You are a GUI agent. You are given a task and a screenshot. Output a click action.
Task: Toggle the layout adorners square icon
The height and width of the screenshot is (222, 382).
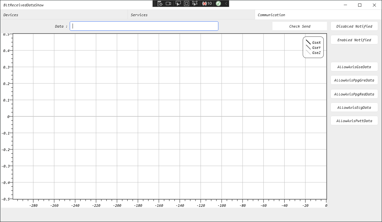click(x=187, y=3)
